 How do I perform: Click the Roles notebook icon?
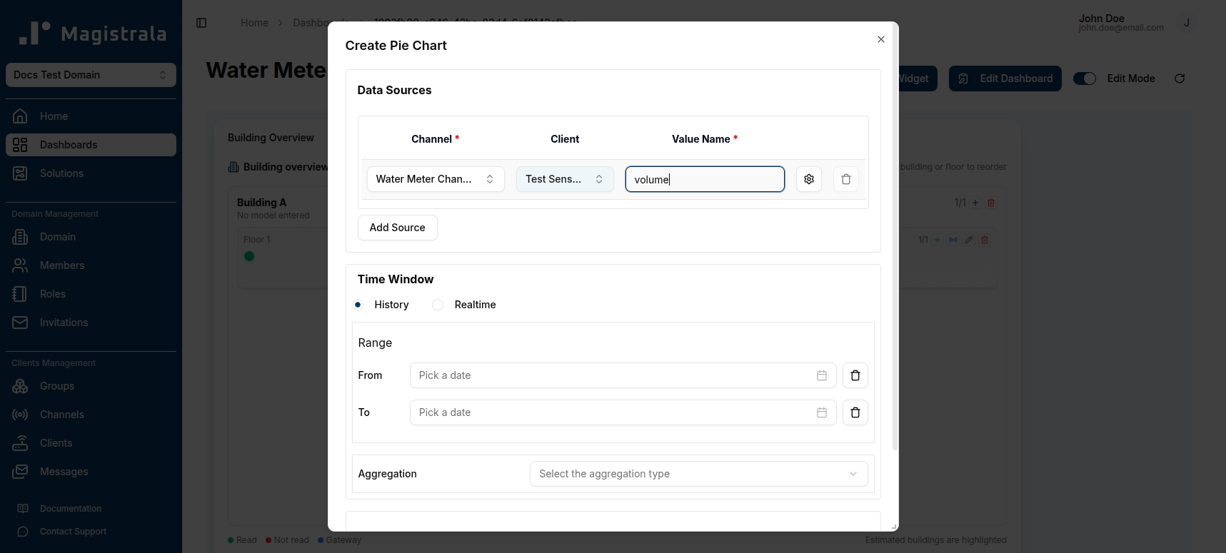click(20, 294)
